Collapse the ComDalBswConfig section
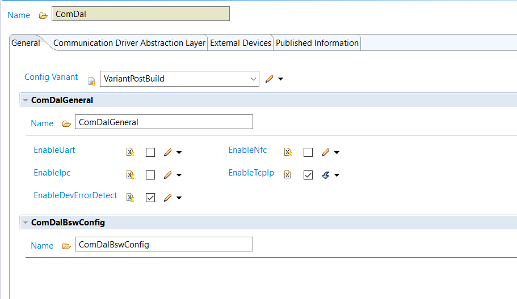This screenshot has width=517, height=299. point(25,223)
